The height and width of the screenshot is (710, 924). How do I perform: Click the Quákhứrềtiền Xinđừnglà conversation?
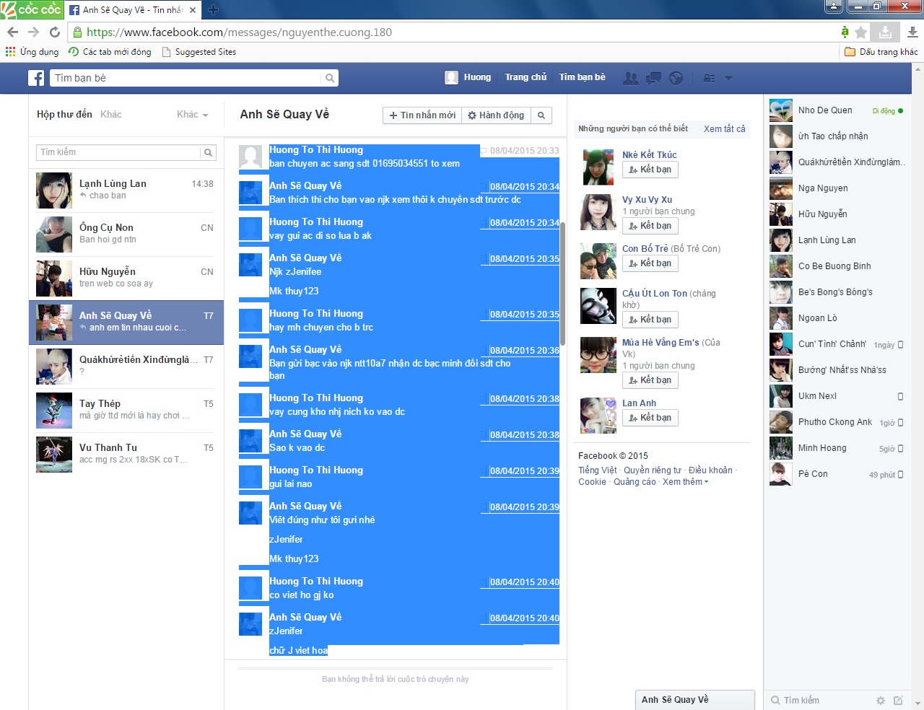point(126,367)
